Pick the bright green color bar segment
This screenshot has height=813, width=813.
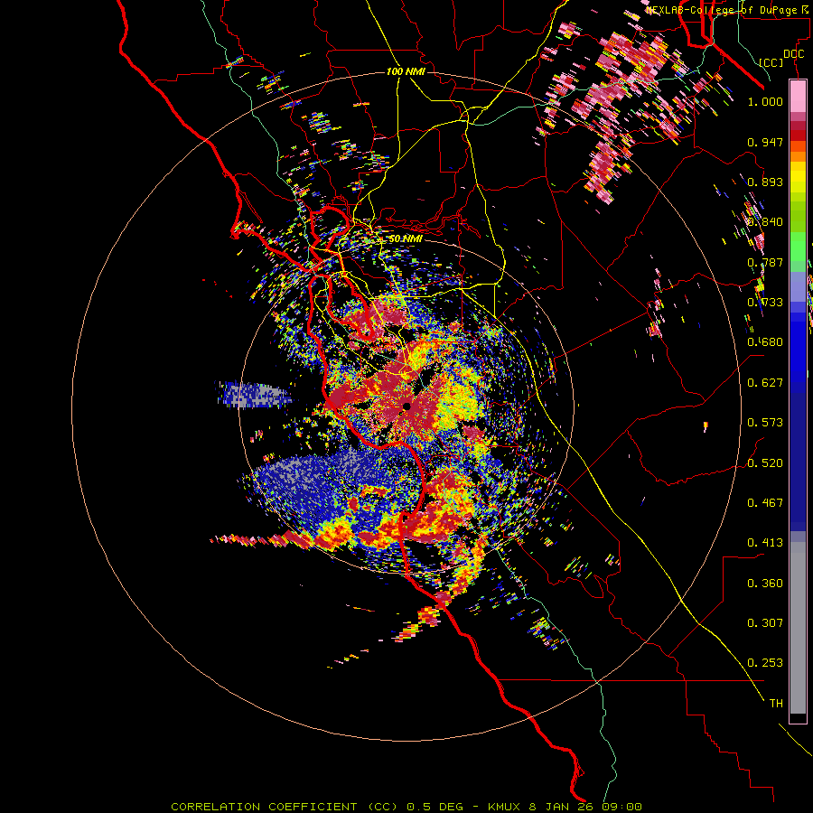coord(798,248)
